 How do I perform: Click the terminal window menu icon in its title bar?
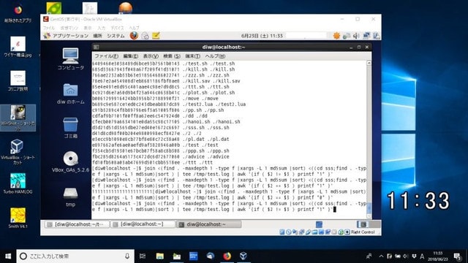click(x=96, y=47)
